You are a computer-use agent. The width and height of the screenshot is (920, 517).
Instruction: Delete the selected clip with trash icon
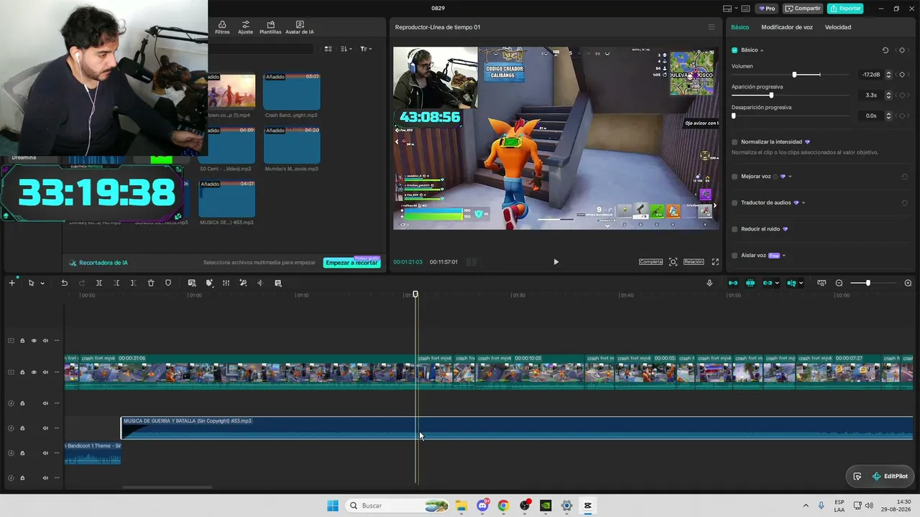[151, 283]
